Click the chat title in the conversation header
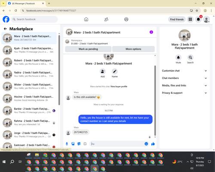Viewport: 215px width, 172px height. click(97, 32)
